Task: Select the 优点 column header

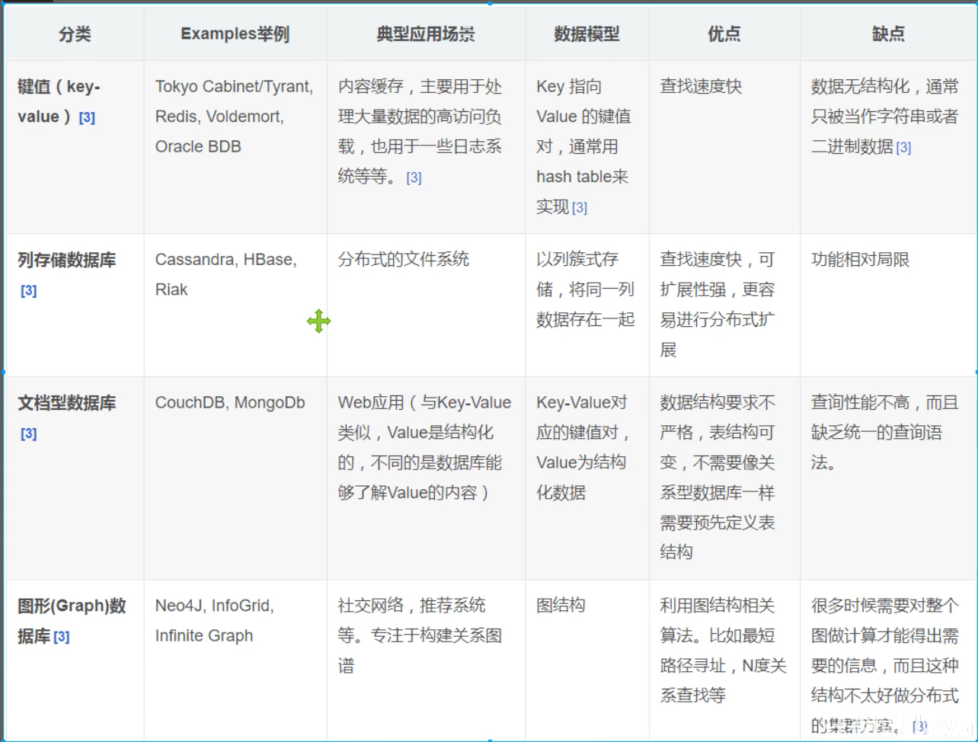Action: point(724,34)
